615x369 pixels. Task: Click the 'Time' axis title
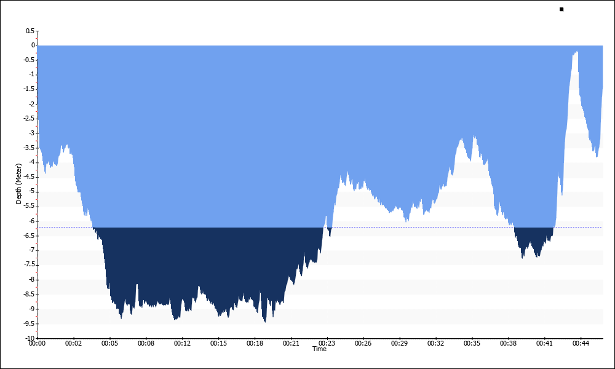click(x=319, y=349)
